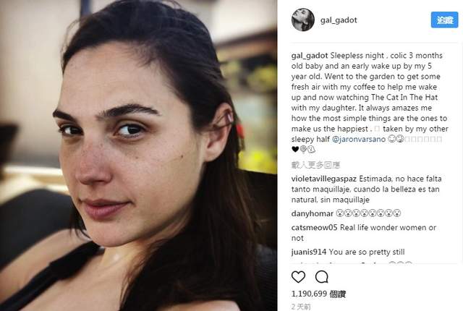View who liked via 1,190,699 likes count

(318, 294)
